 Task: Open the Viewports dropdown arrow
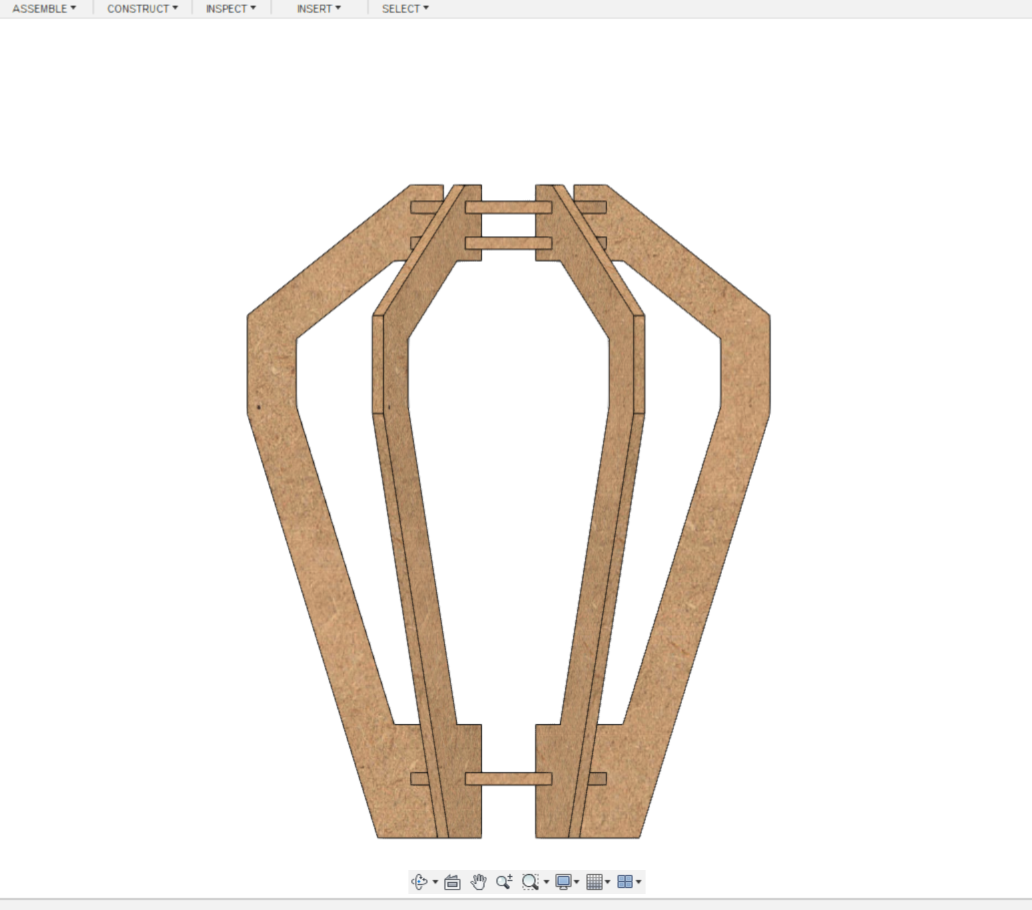(x=638, y=881)
